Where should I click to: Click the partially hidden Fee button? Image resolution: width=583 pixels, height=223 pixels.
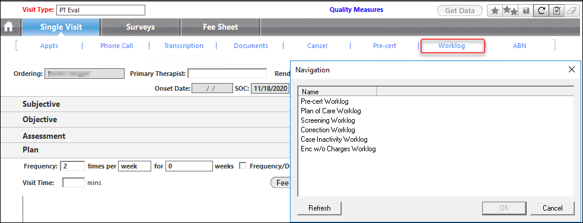(280, 183)
